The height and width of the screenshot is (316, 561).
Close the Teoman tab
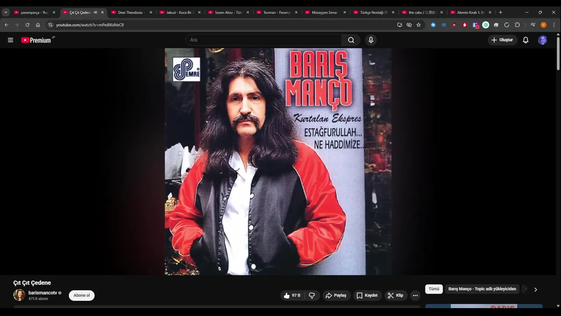point(296,12)
